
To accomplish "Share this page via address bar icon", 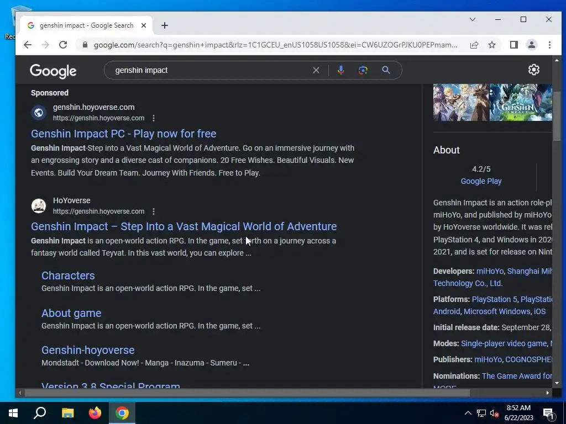I will [x=474, y=45].
